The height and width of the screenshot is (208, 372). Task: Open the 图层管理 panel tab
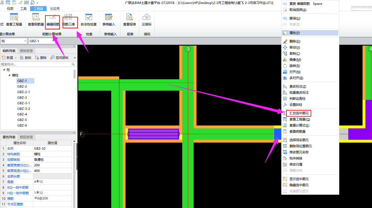click(x=26, y=137)
